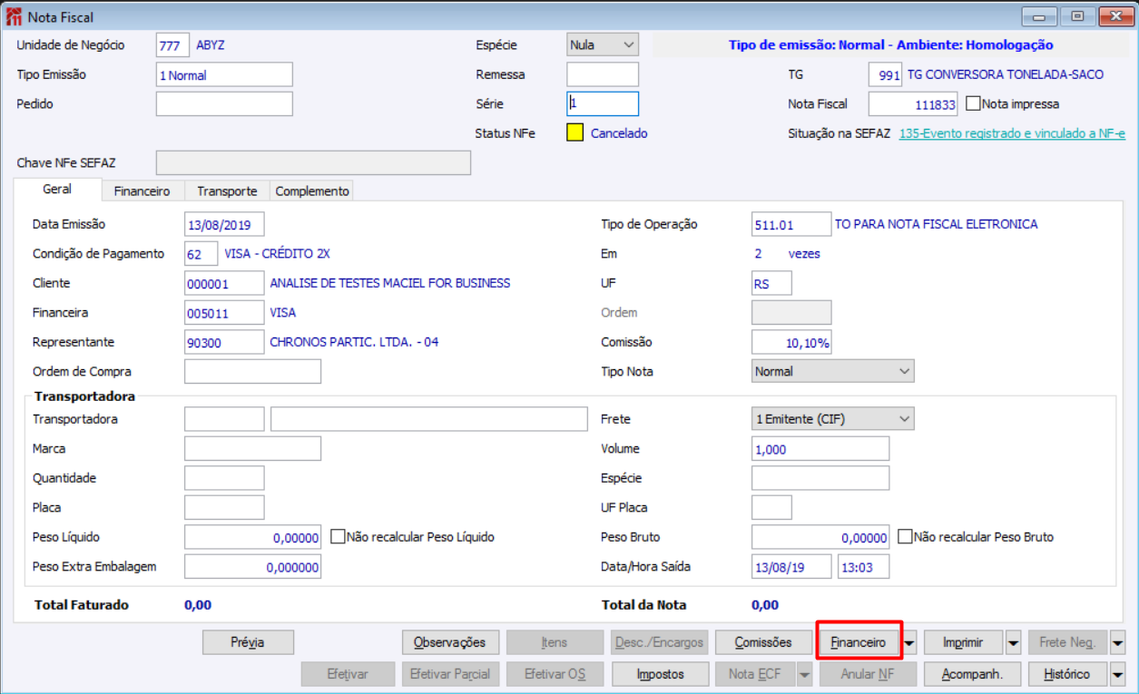Image resolution: width=1139 pixels, height=694 pixels.
Task: Expand arrow next to Nota ECF button
Action: click(805, 674)
